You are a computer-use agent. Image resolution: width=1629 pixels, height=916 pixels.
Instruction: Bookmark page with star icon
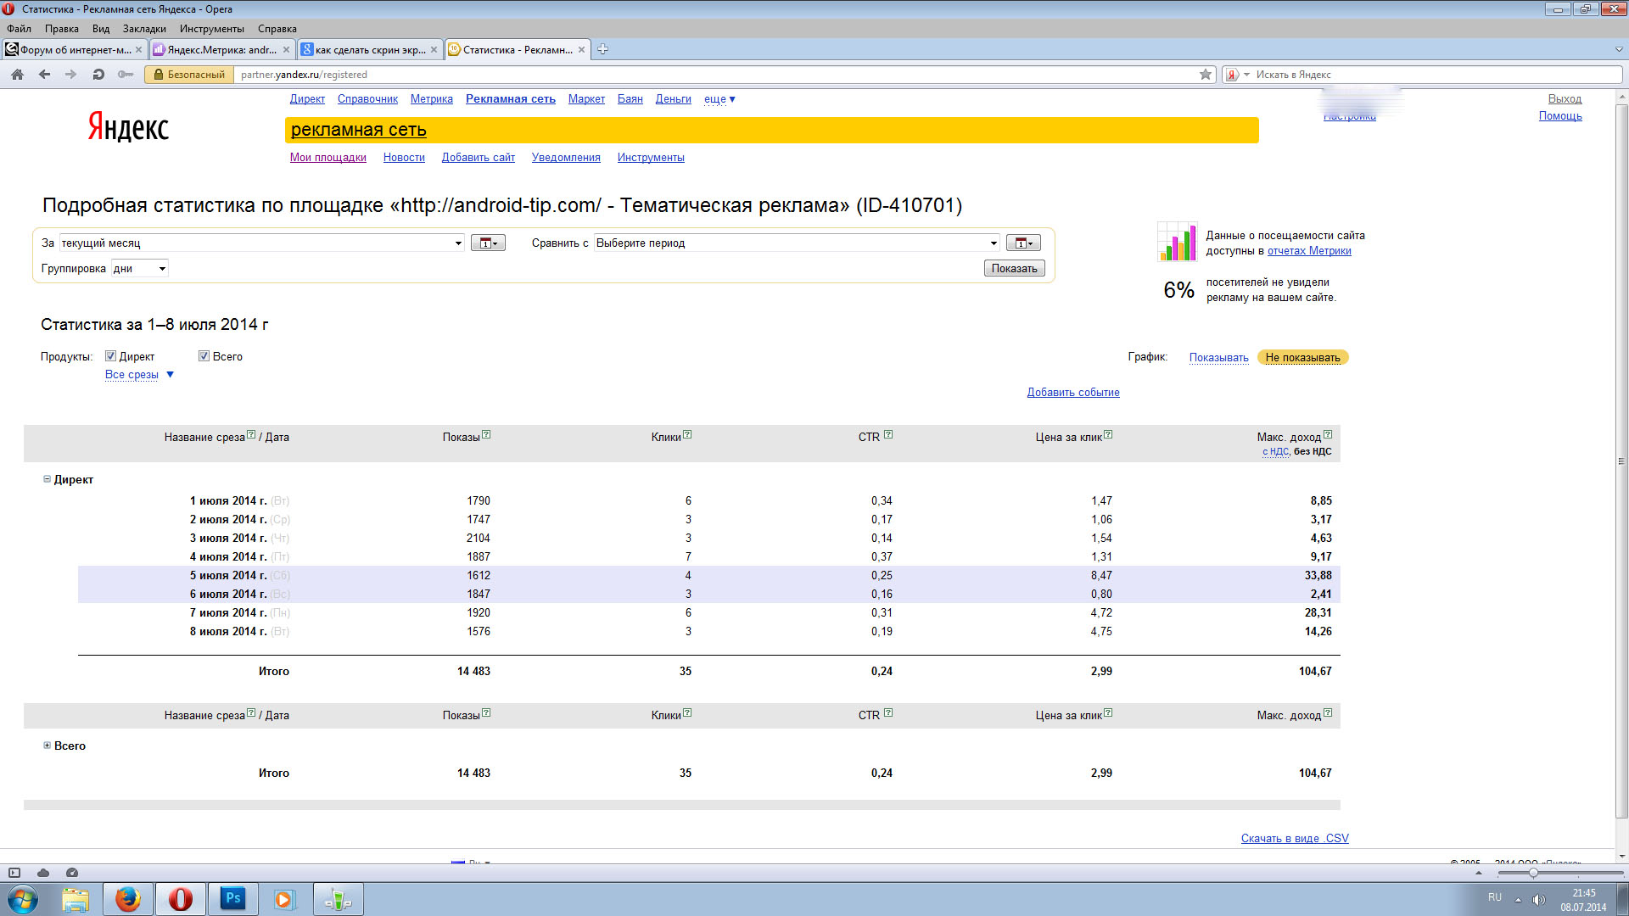(x=1206, y=75)
